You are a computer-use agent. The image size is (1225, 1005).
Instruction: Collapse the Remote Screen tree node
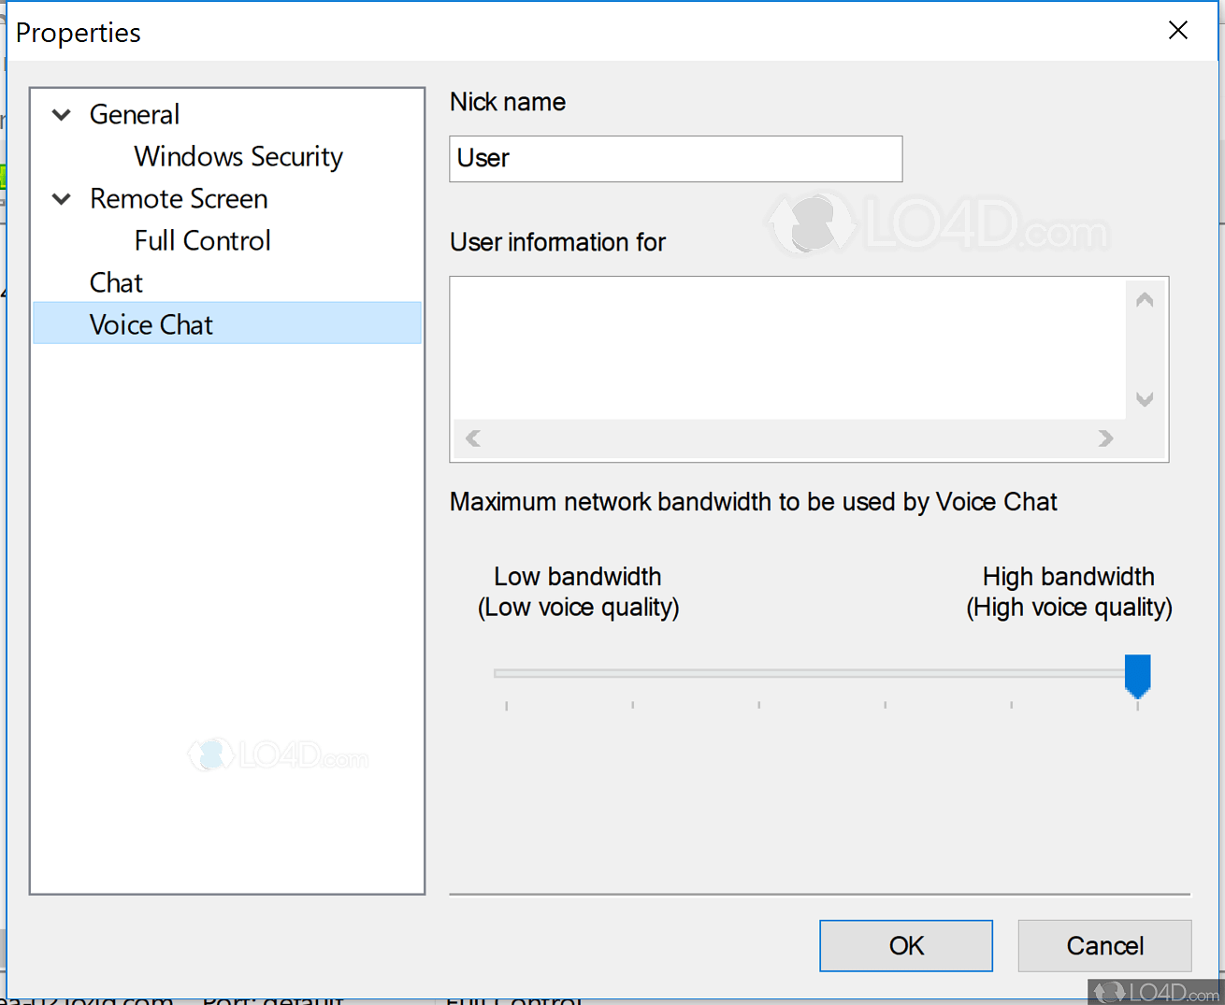click(62, 199)
